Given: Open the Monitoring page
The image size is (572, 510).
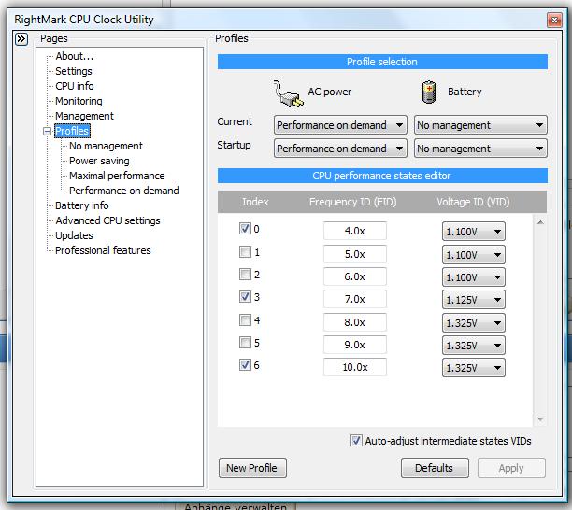Looking at the screenshot, I should click(79, 101).
